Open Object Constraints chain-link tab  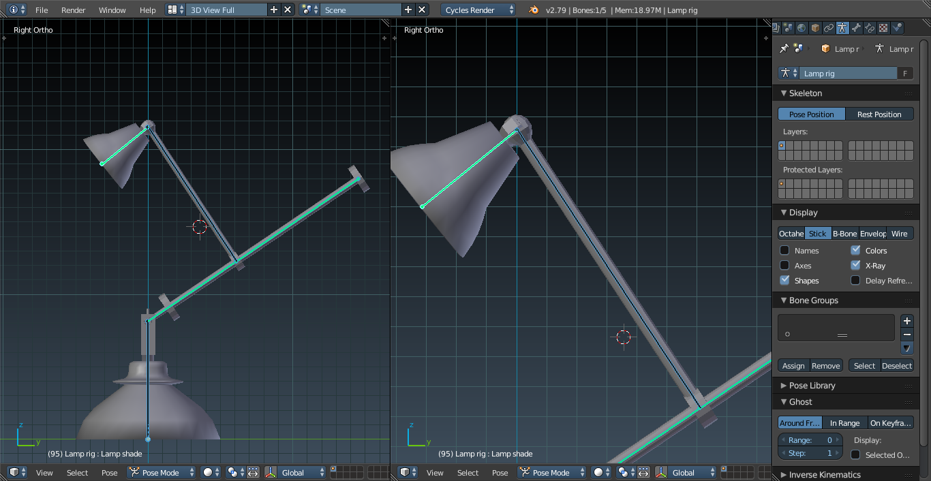point(829,28)
